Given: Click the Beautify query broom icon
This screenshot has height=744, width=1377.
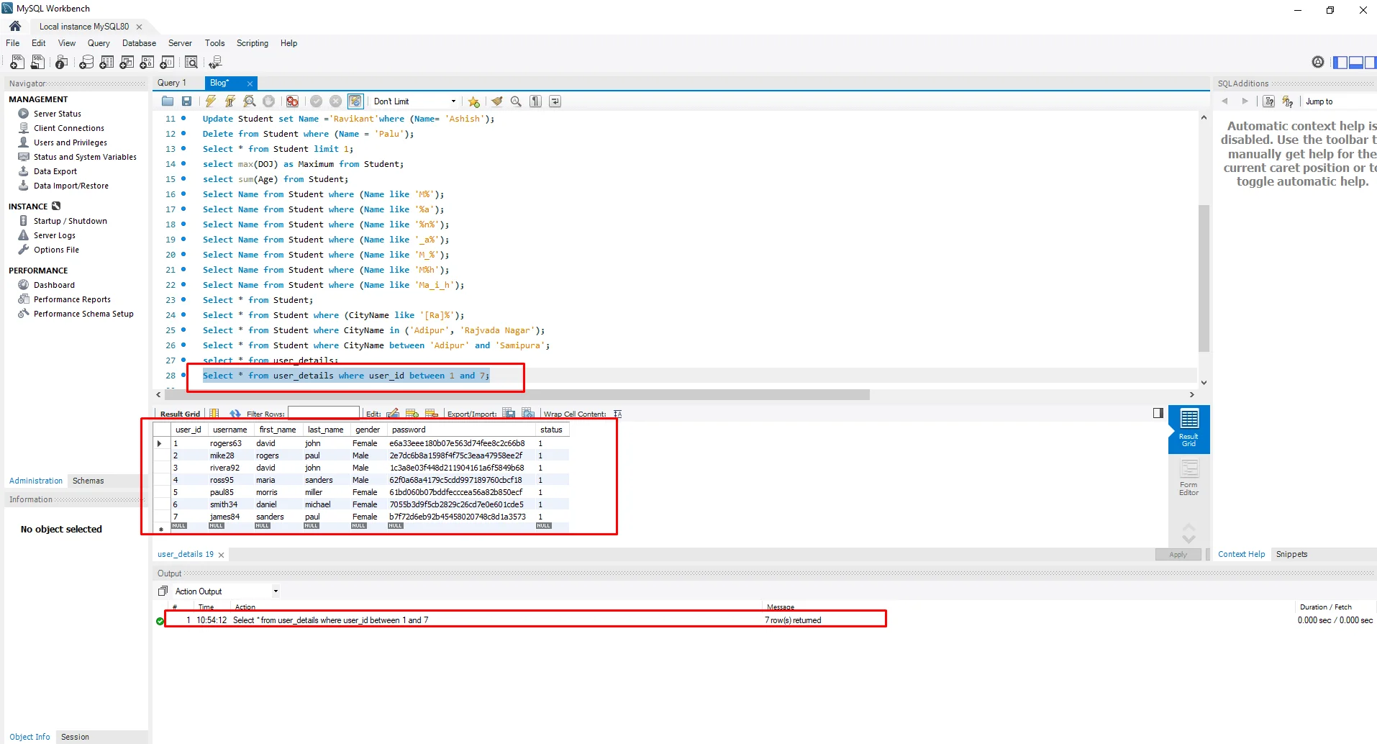Looking at the screenshot, I should click(496, 101).
